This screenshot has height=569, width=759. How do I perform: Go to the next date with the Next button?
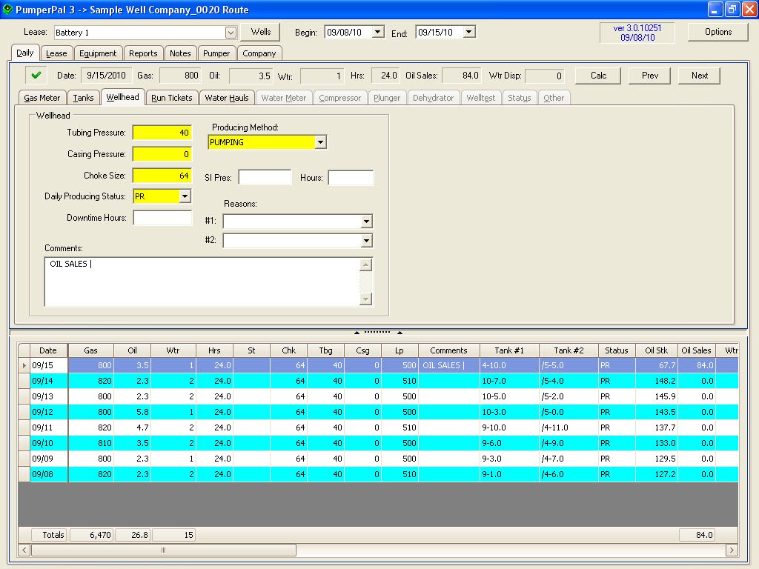pos(697,75)
